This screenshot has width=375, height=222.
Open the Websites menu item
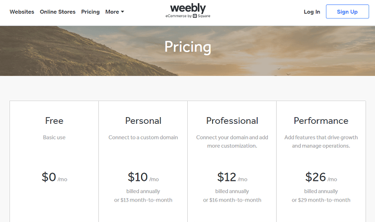click(22, 12)
